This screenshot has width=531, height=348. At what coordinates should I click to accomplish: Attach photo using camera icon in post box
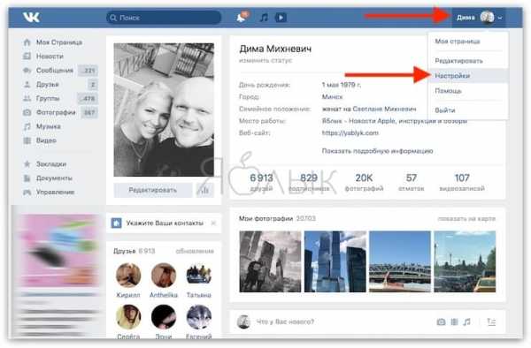tap(441, 322)
